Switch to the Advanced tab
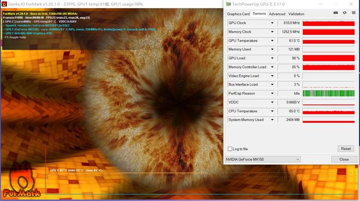 click(x=277, y=14)
